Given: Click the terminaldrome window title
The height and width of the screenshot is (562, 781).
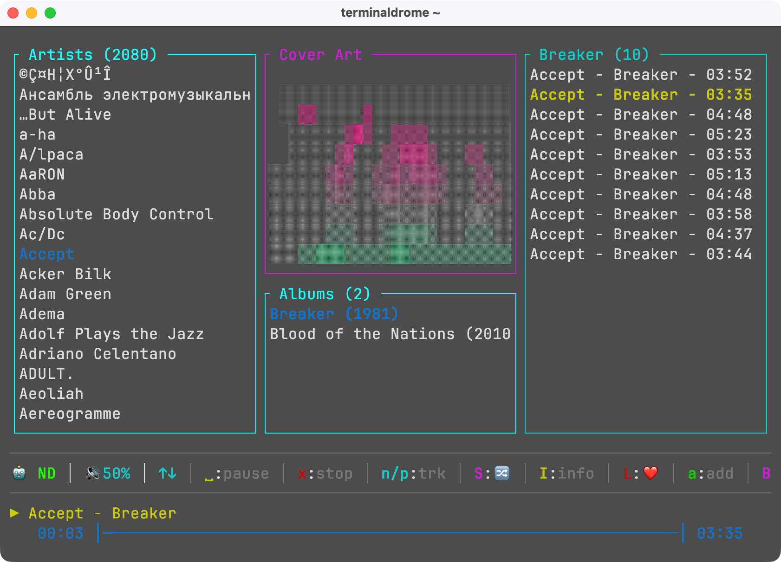Looking at the screenshot, I should [390, 13].
